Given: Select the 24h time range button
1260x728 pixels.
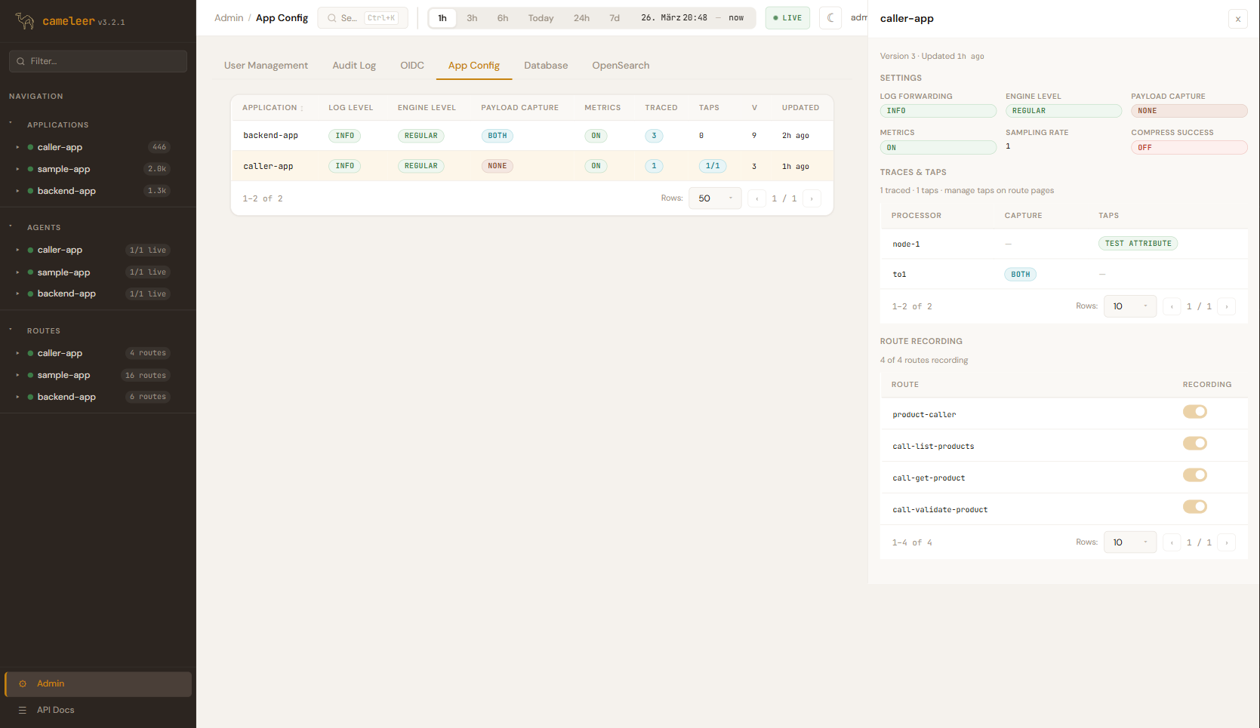Looking at the screenshot, I should click(581, 18).
